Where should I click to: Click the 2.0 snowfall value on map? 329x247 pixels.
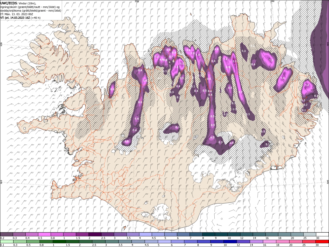click(234, 61)
